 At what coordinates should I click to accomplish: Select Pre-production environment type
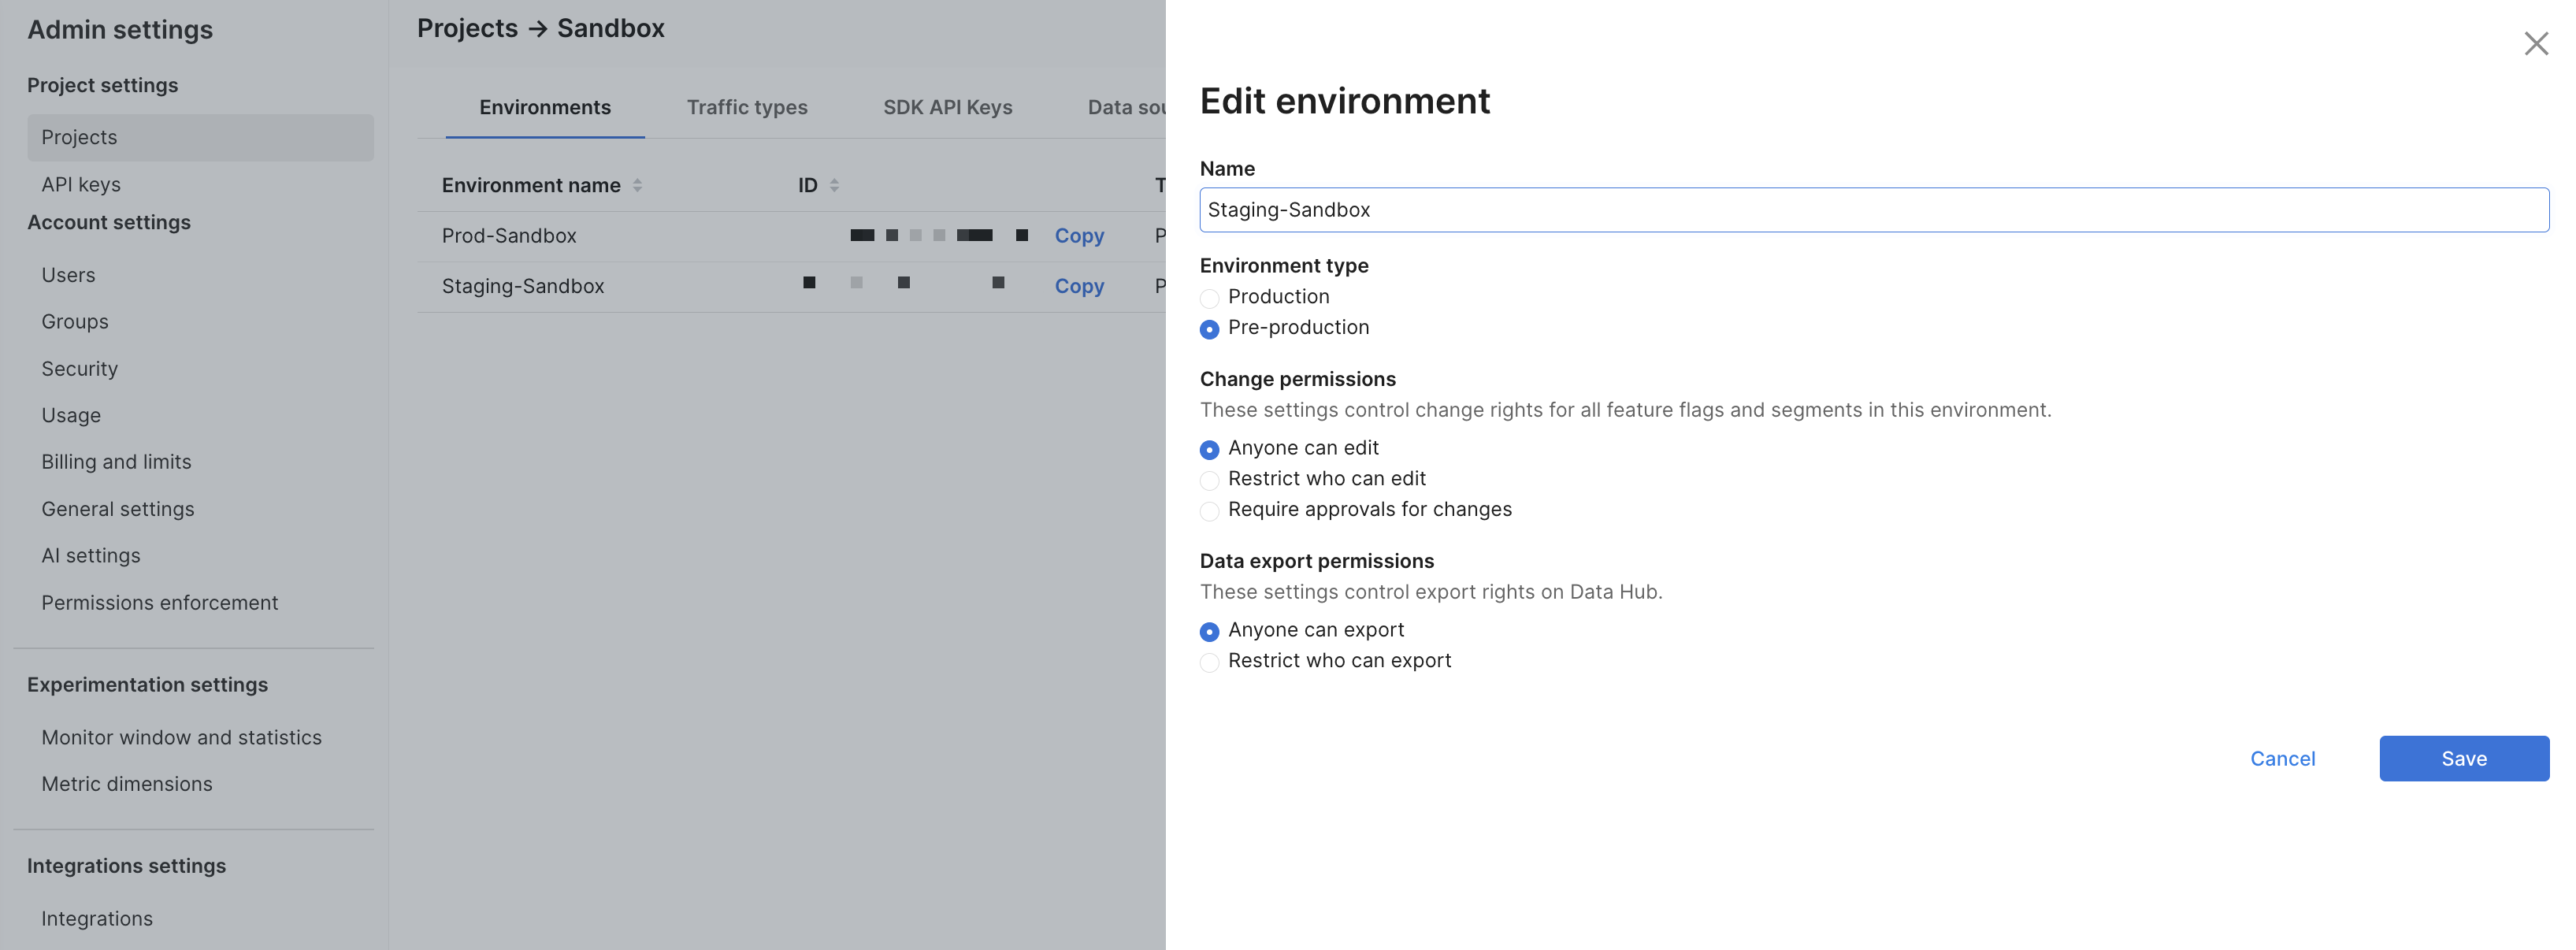pyautogui.click(x=1209, y=329)
